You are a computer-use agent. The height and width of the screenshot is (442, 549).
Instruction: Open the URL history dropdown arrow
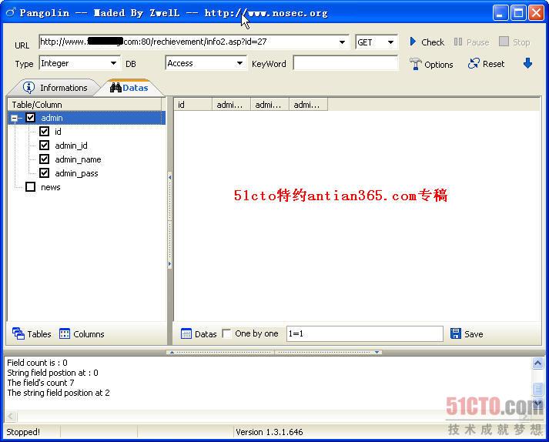(x=342, y=42)
